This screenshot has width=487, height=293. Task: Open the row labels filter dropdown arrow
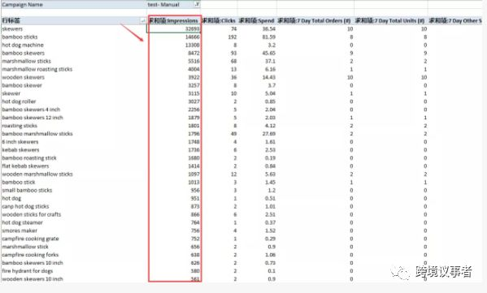pos(142,21)
